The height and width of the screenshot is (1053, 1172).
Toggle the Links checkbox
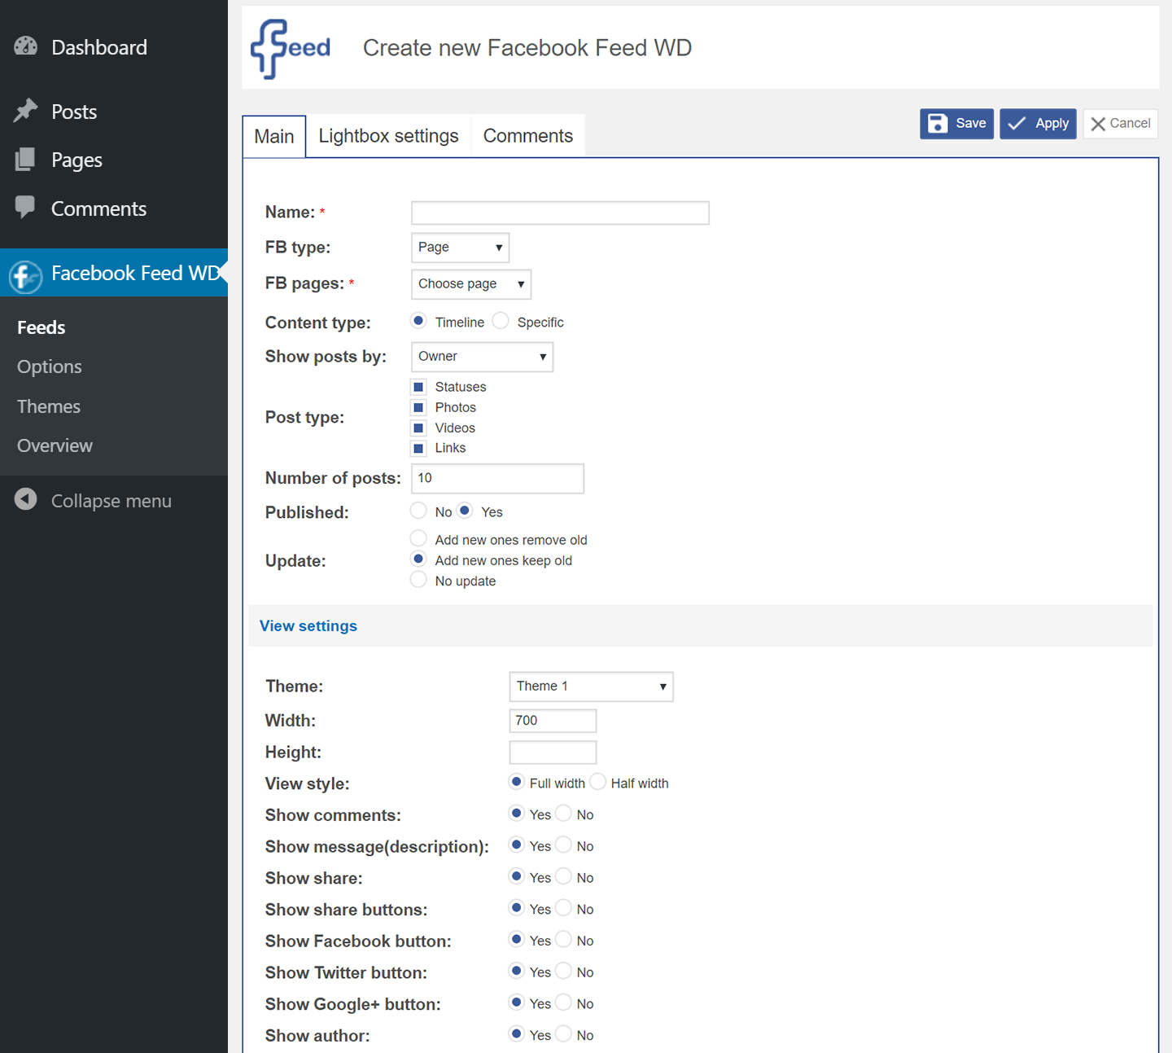pyautogui.click(x=418, y=448)
